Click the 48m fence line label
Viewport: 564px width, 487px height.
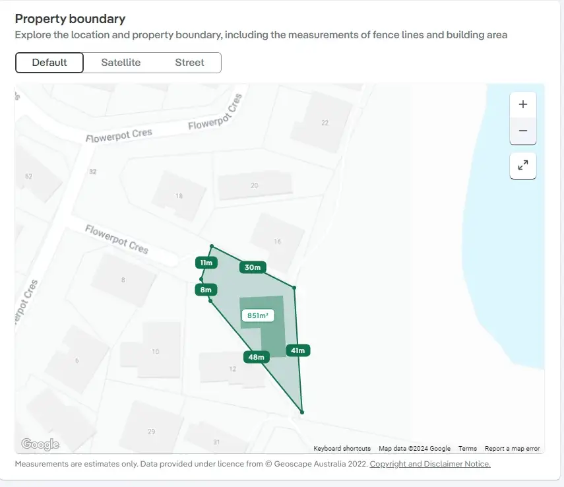256,357
